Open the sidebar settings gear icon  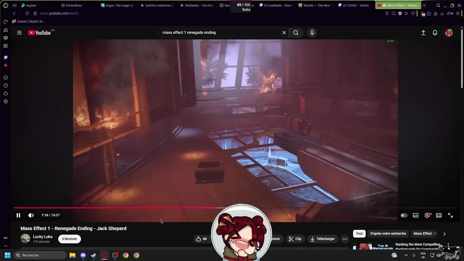point(5,101)
